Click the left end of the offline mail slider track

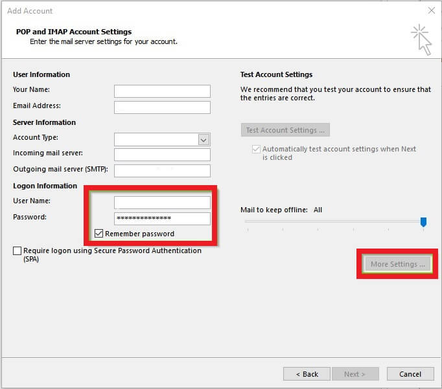[247, 221]
